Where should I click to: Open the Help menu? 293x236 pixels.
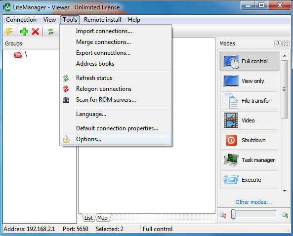tap(134, 20)
